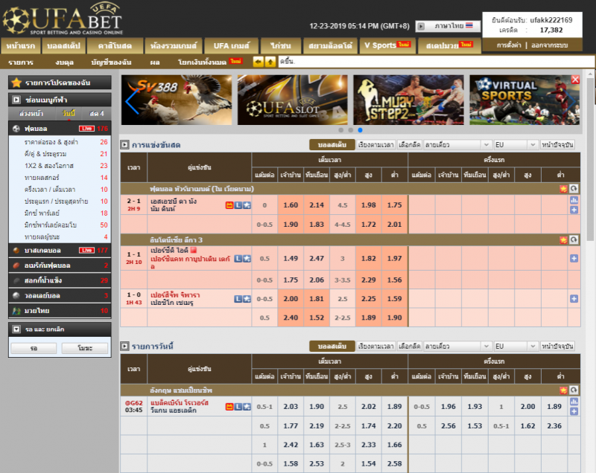
Task: Click the L icon for เอสเอชบี ดา นัง match
Action: tap(238, 205)
